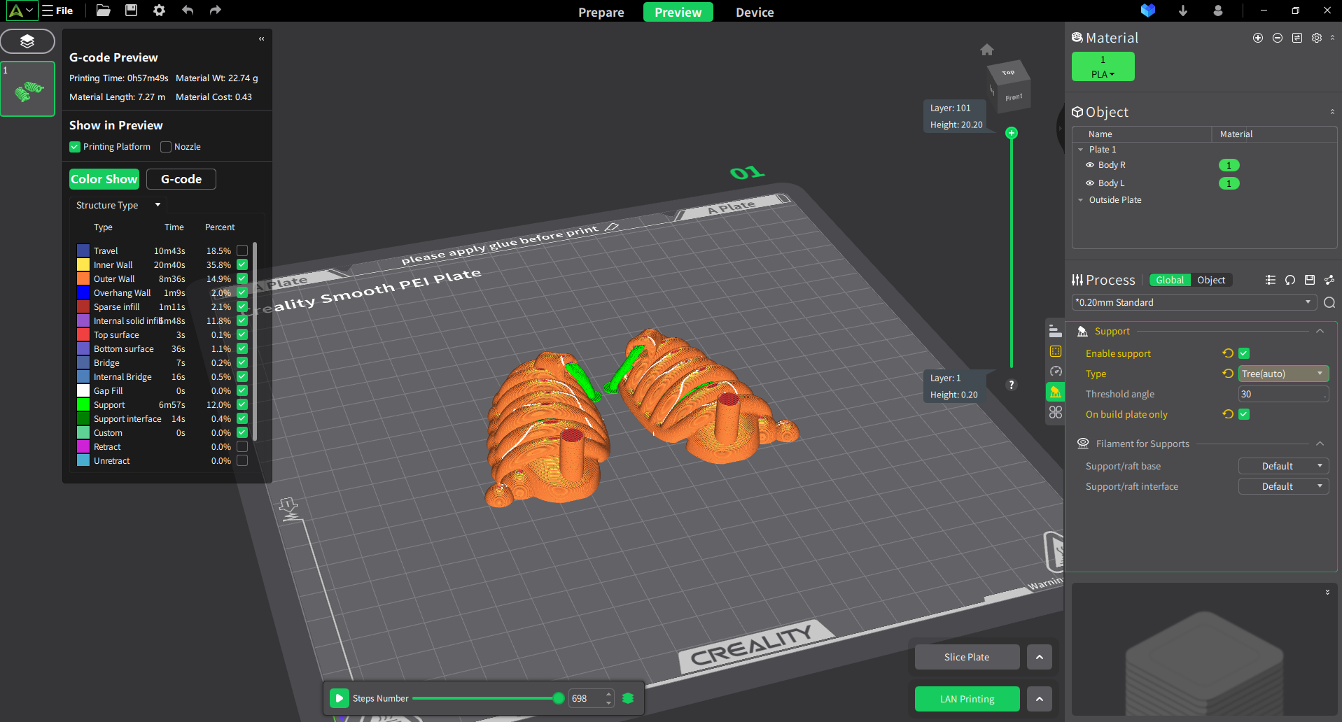Click the G-code button
Viewport: 1342px width, 722px height.
(x=181, y=179)
